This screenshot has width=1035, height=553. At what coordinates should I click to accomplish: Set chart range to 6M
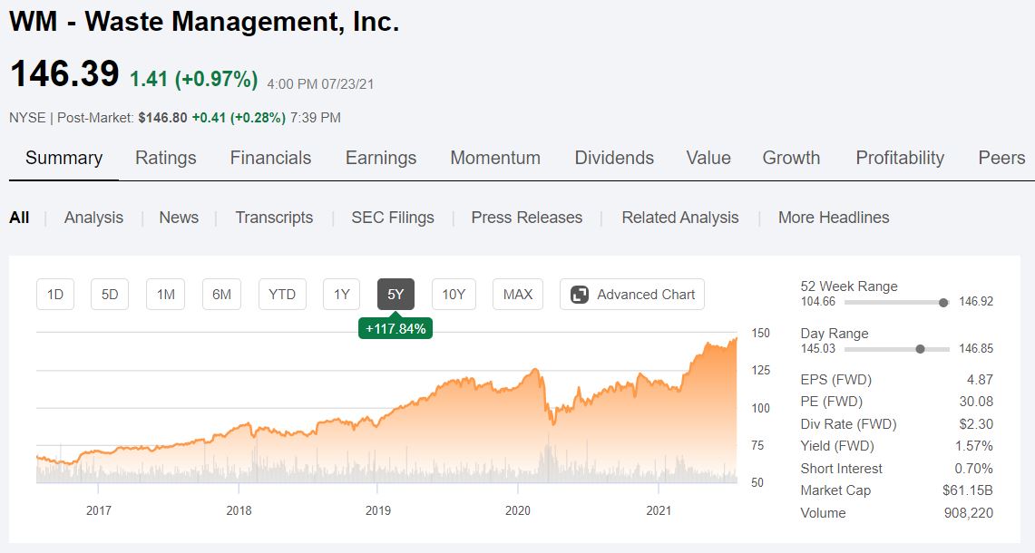tap(221, 295)
